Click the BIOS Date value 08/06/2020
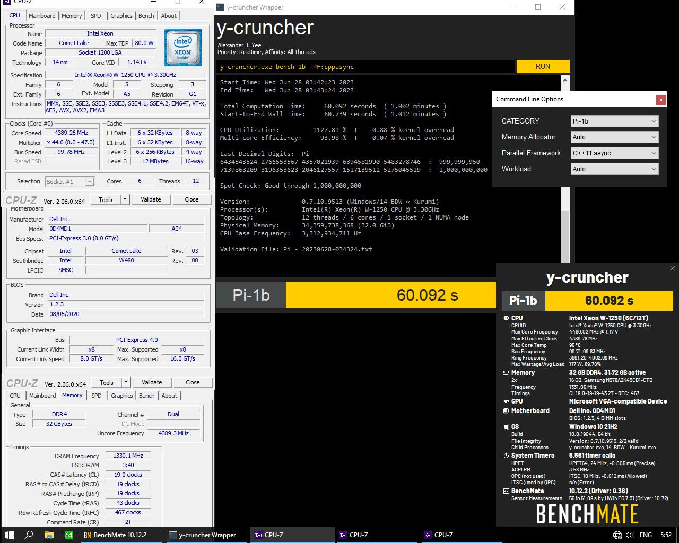The width and height of the screenshot is (679, 543). 126,314
